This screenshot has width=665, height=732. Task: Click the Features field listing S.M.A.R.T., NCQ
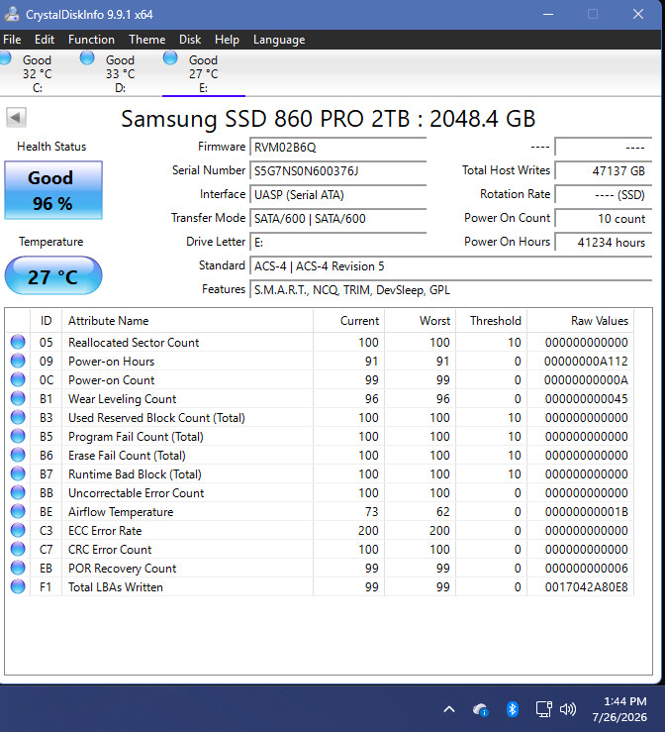[450, 290]
